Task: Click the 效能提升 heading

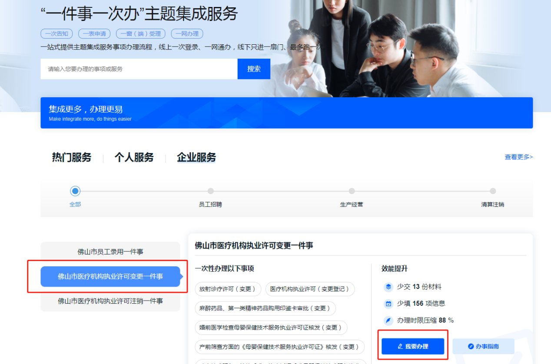Action: click(x=395, y=269)
